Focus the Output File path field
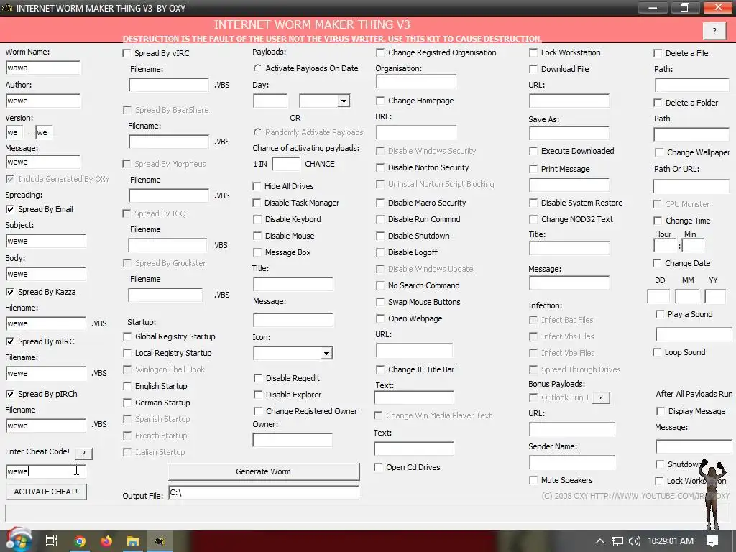 264,493
